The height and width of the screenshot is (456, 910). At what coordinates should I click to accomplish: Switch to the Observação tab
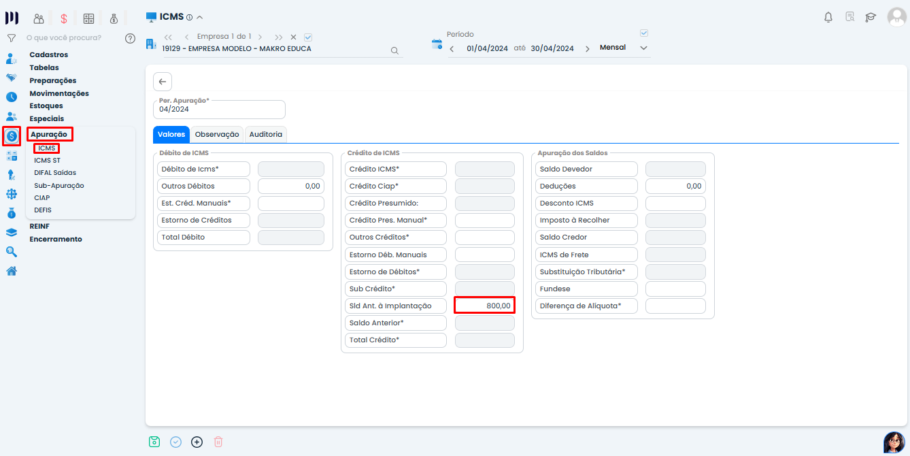tap(217, 135)
